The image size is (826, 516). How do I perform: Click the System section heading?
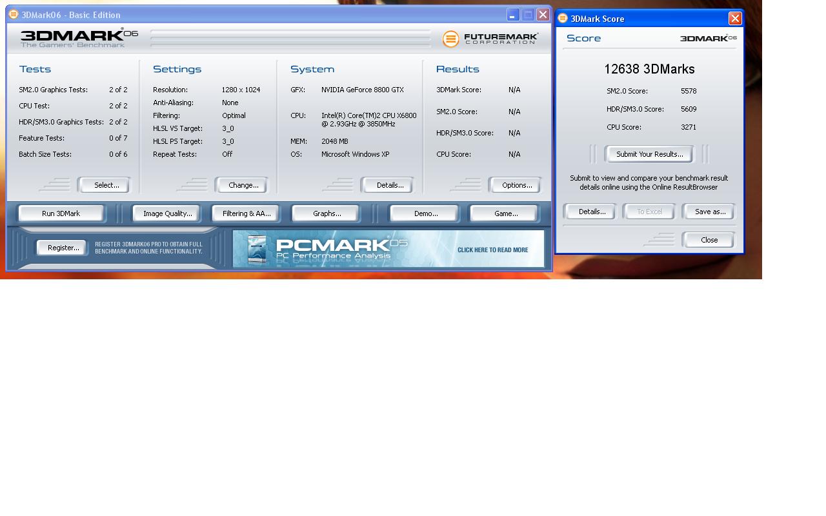tap(312, 69)
